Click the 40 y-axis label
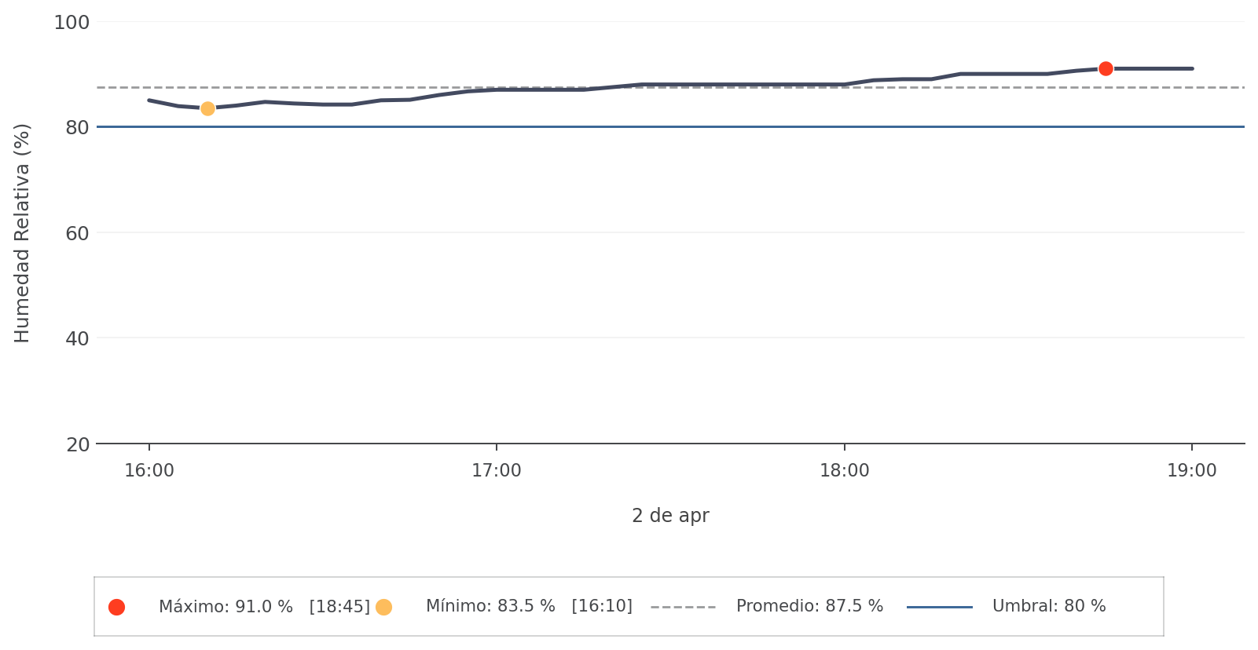The image size is (1258, 650). coord(77,338)
